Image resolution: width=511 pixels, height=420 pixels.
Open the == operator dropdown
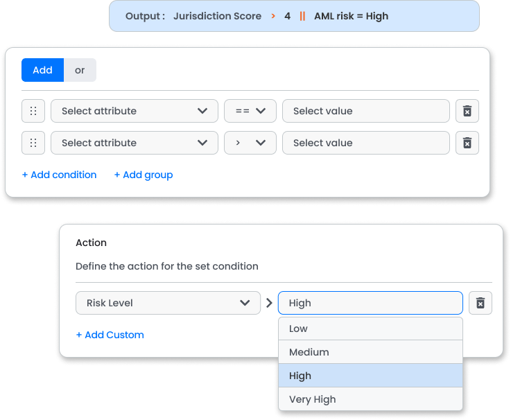(250, 111)
